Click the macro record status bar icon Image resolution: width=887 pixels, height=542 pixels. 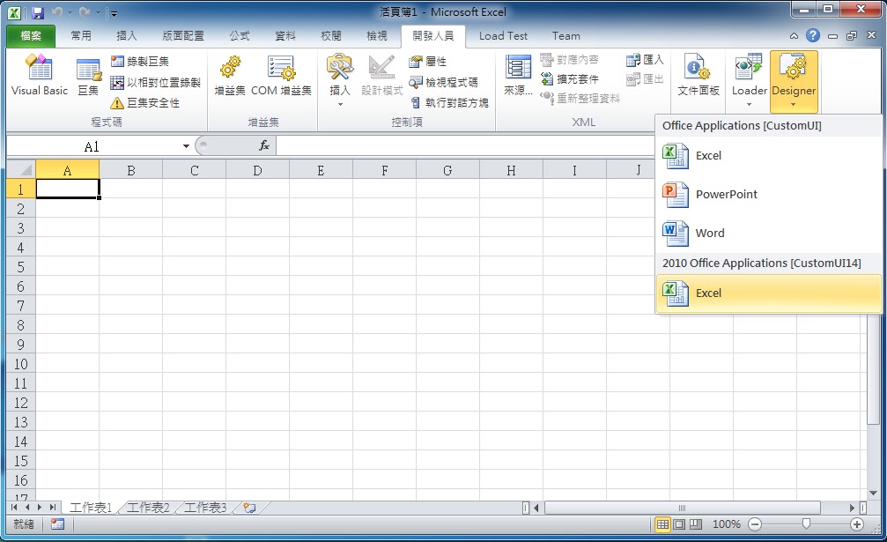point(57,524)
